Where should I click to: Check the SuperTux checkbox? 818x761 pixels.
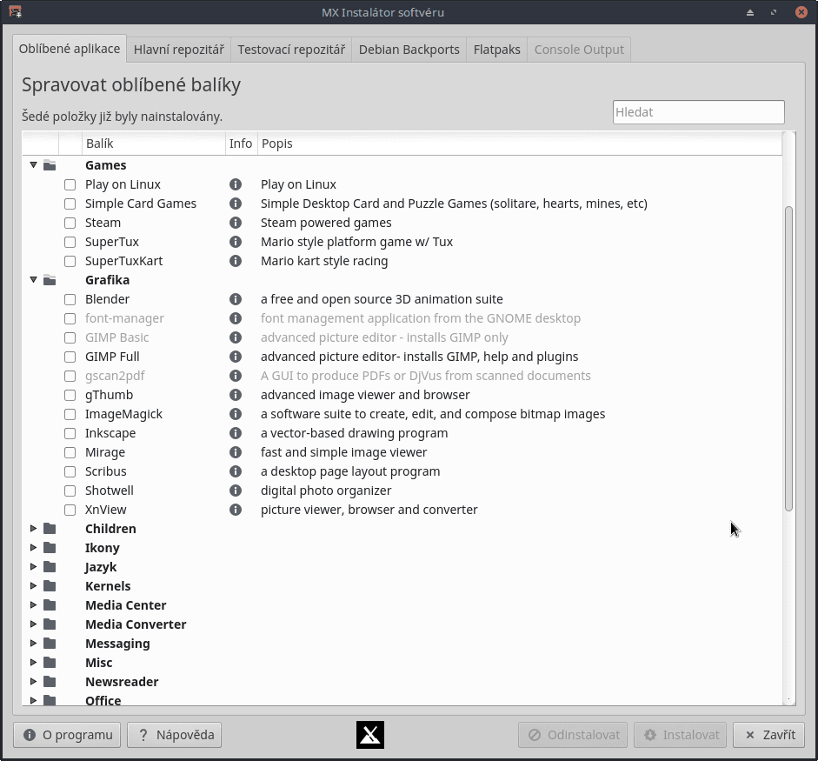click(70, 242)
